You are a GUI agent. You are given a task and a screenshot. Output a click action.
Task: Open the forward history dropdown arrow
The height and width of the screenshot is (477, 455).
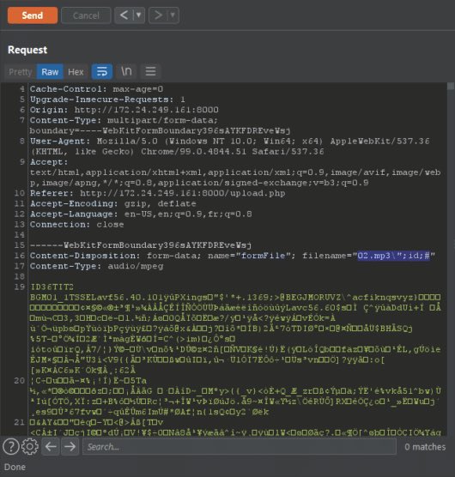click(173, 15)
